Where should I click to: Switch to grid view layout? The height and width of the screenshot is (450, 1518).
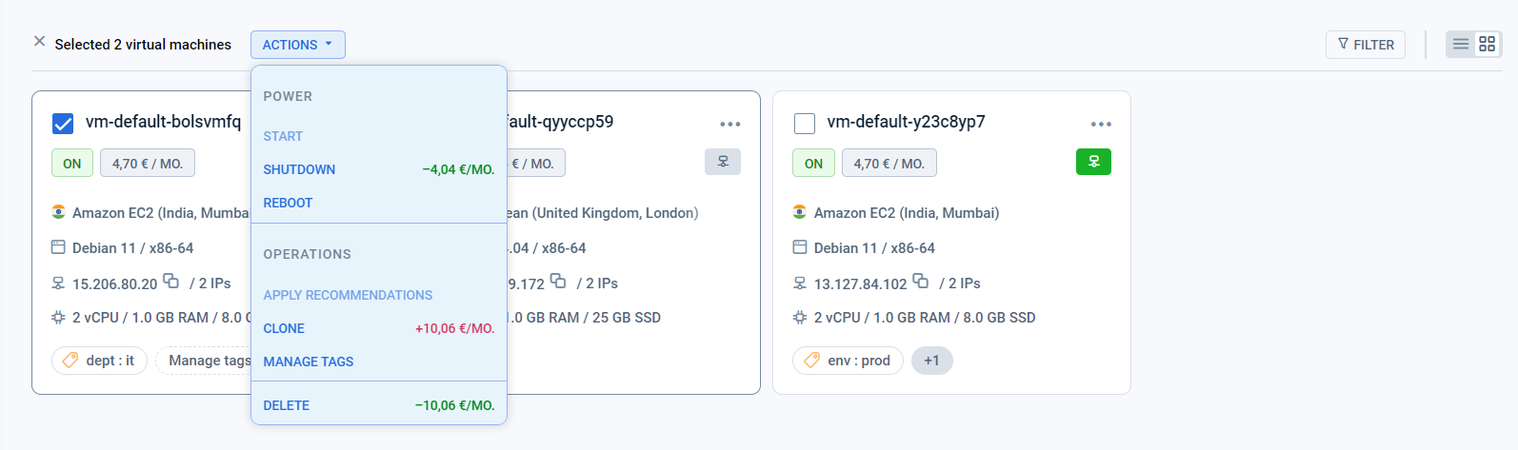(x=1487, y=45)
